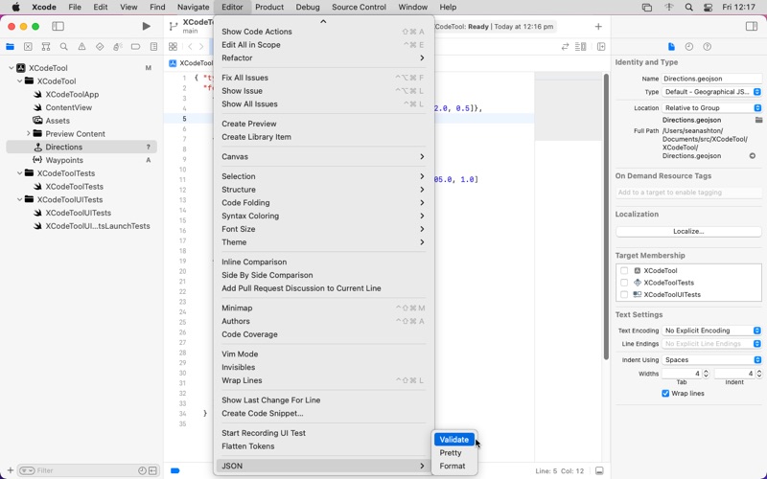Select the File inspector icon

(671, 46)
